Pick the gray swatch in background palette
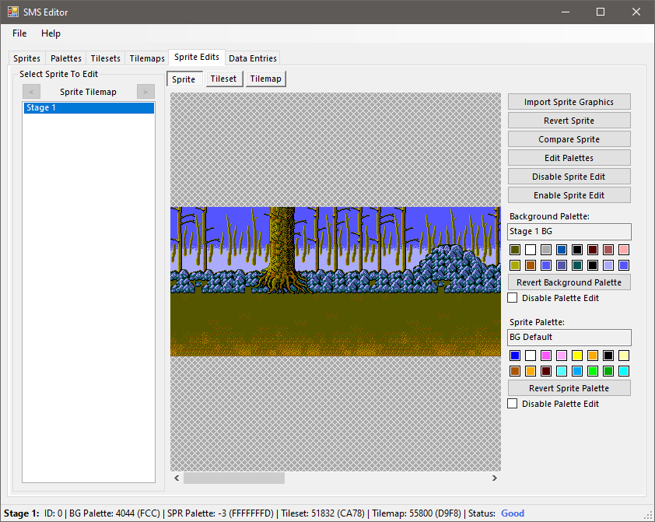The width and height of the screenshot is (655, 522). click(x=546, y=250)
